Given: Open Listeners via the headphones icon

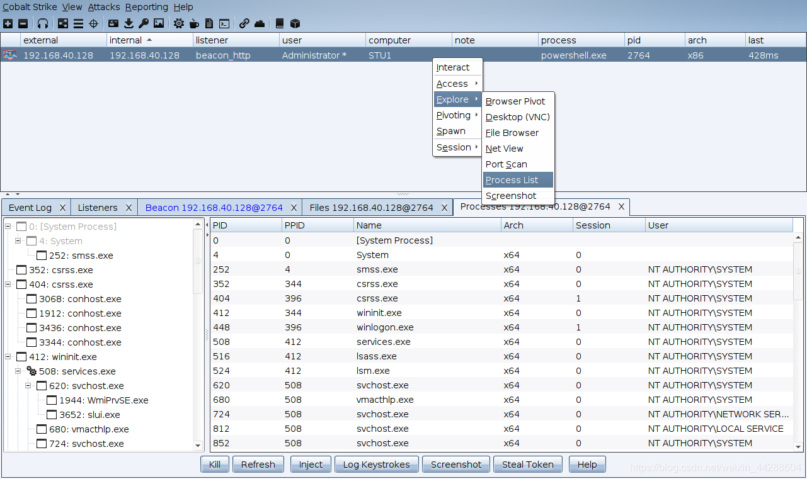Looking at the screenshot, I should [x=43, y=24].
